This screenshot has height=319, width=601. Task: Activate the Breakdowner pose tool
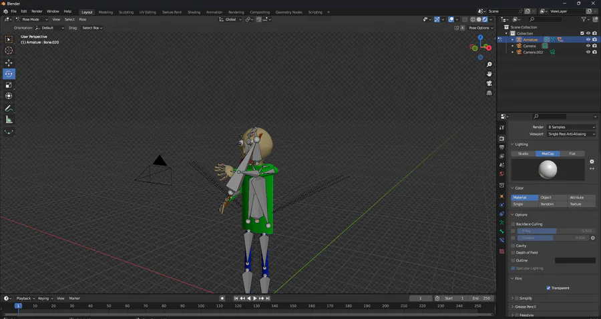(x=9, y=132)
